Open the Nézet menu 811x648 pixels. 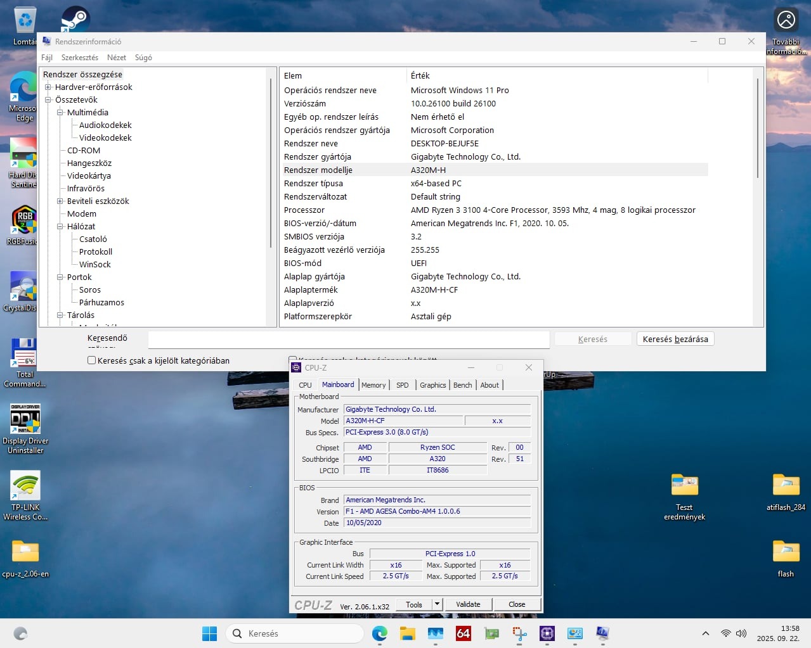pyautogui.click(x=117, y=58)
